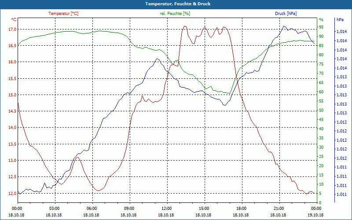Select the green 'rel. Feuchte [%]' legend label
The height and width of the screenshot is (220, 352).
click(175, 14)
